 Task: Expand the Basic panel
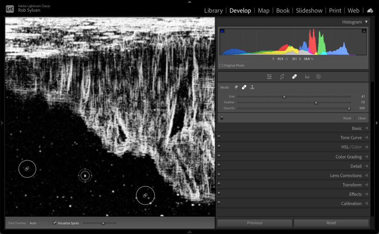point(357,128)
